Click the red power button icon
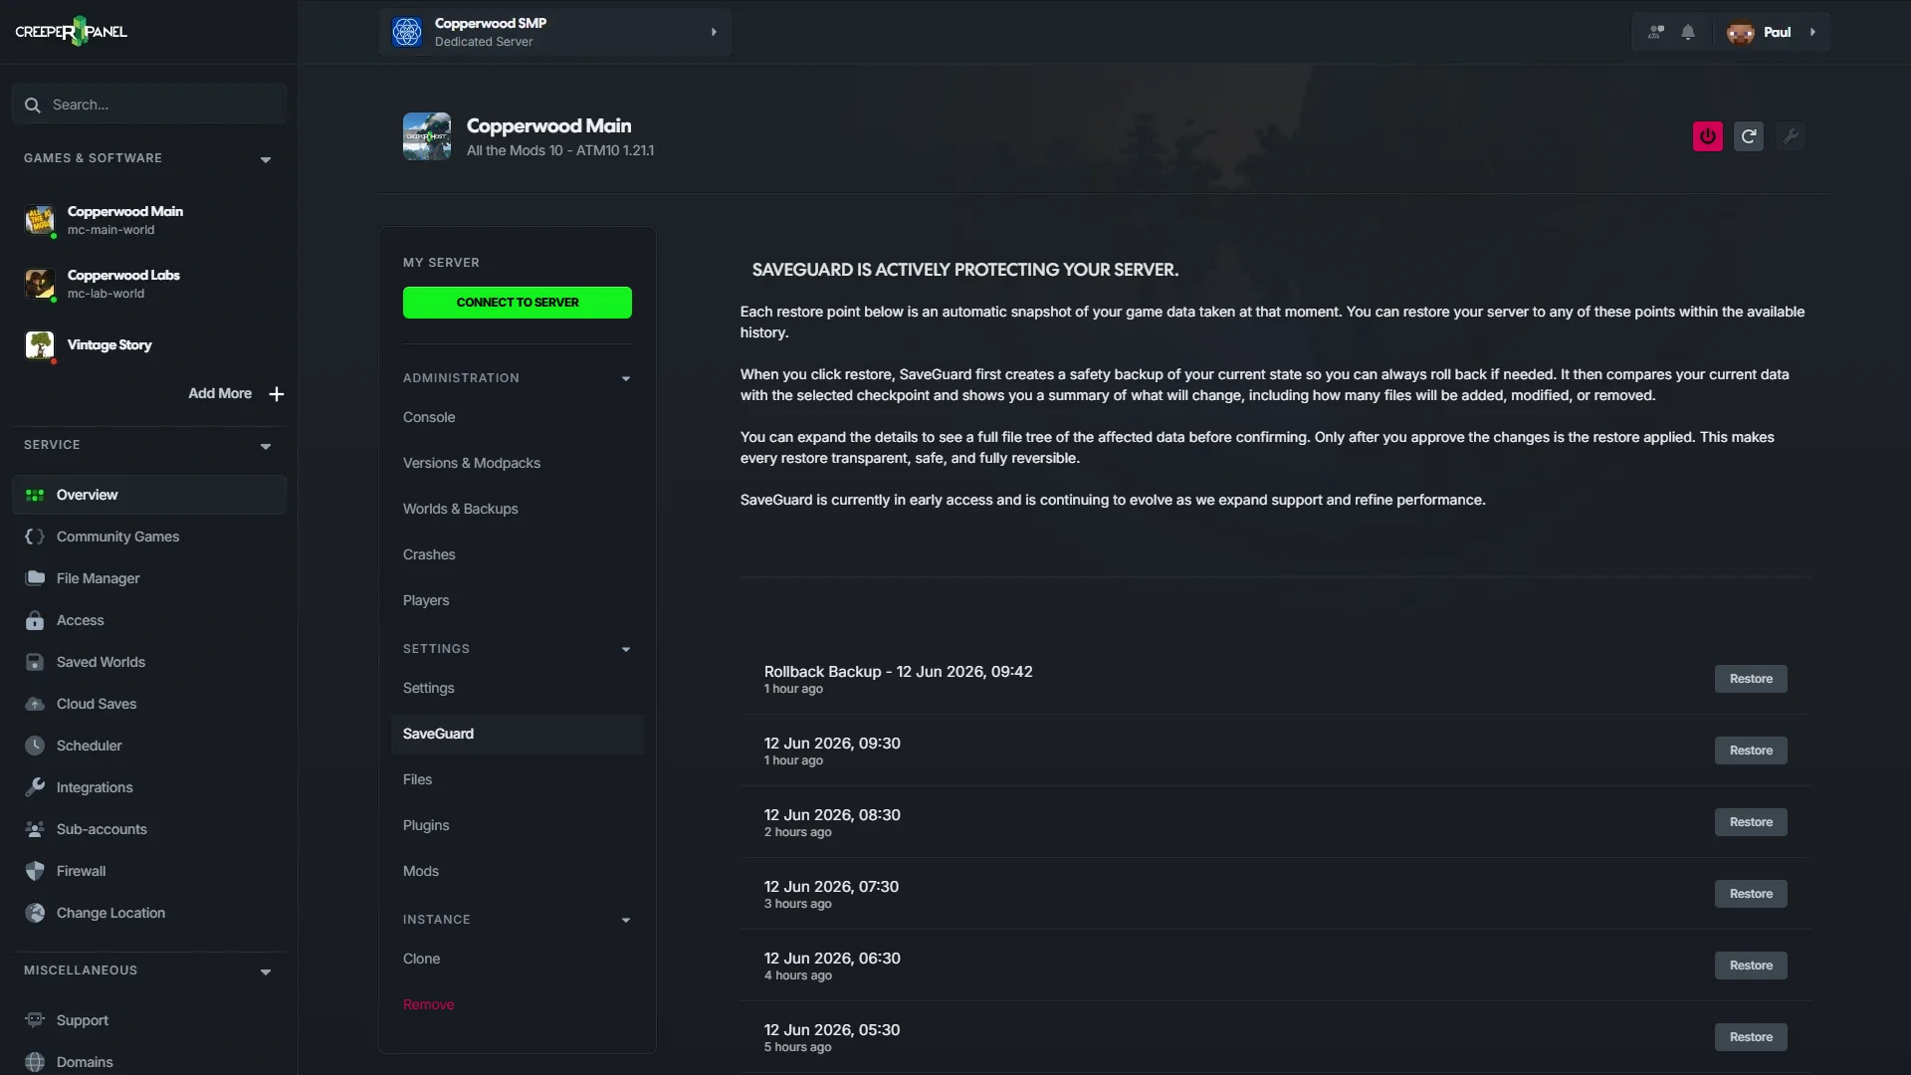The image size is (1911, 1075). click(1708, 136)
